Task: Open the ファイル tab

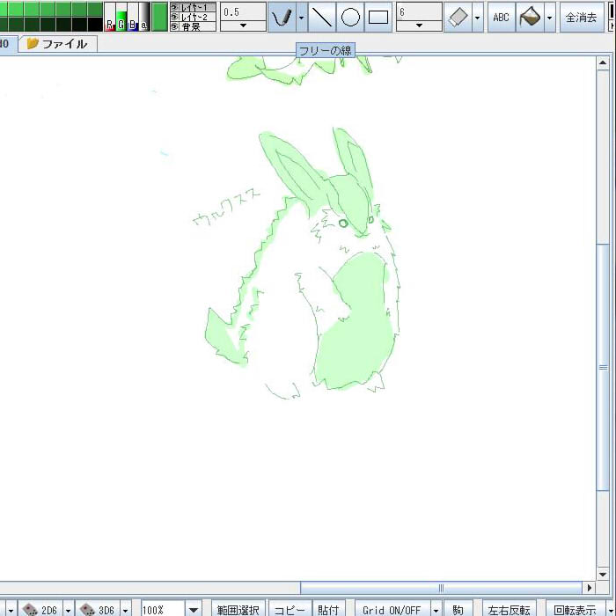Action: [x=58, y=44]
